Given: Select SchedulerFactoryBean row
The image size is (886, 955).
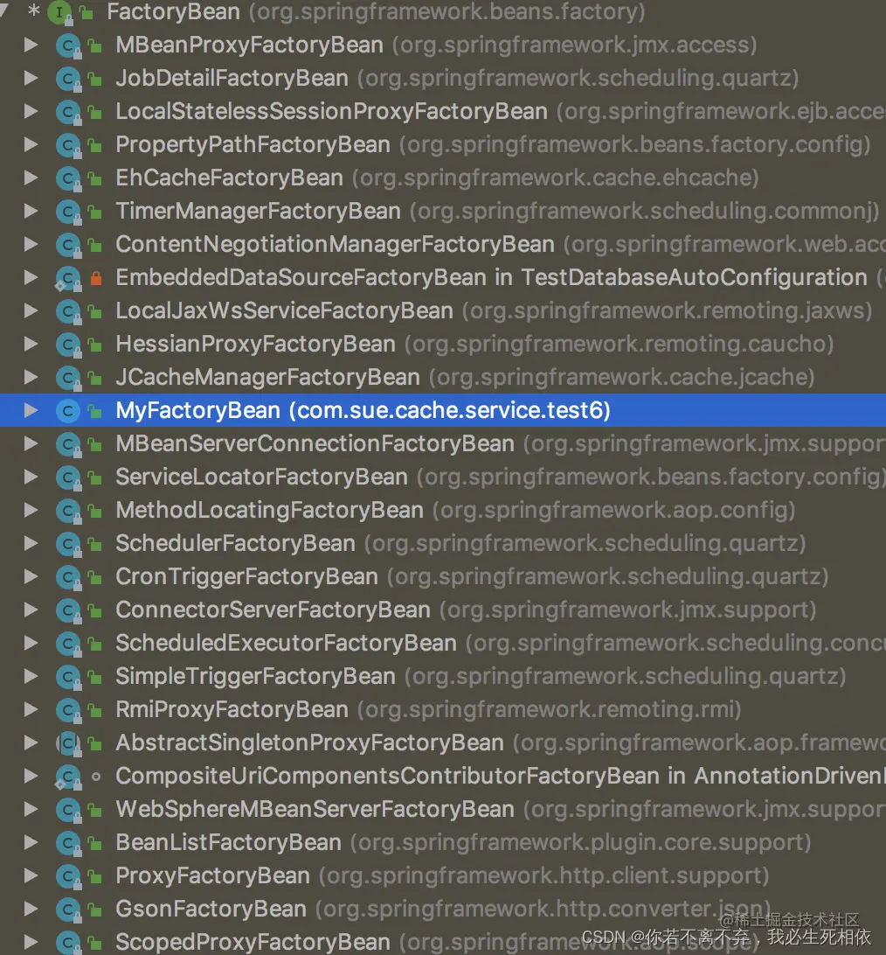Looking at the screenshot, I should pyautogui.click(x=443, y=543).
